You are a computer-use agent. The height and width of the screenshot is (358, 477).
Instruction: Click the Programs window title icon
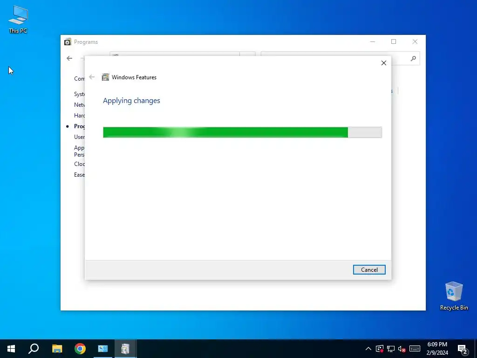click(68, 41)
